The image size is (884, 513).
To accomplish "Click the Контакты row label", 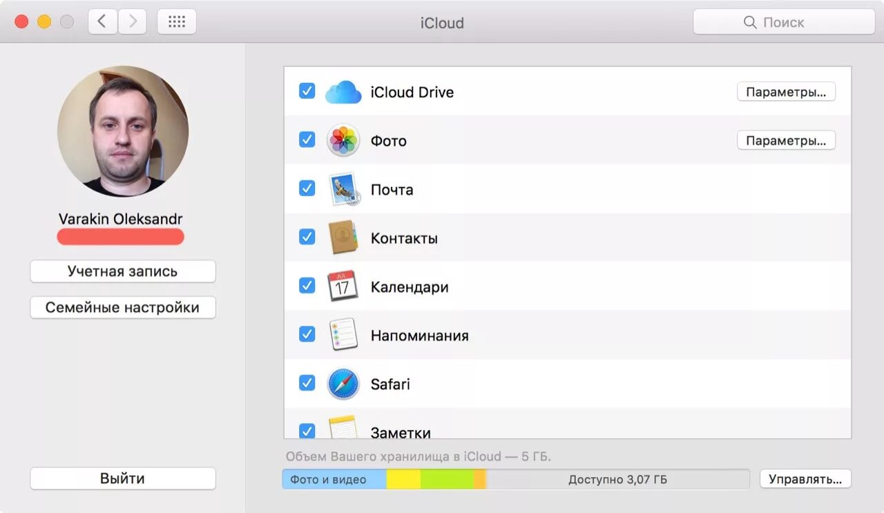I will (404, 239).
